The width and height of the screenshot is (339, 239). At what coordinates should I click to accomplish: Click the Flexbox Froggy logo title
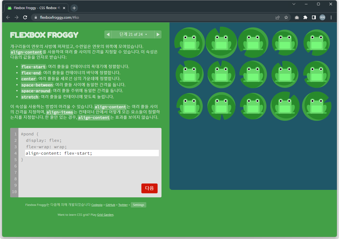click(x=44, y=35)
